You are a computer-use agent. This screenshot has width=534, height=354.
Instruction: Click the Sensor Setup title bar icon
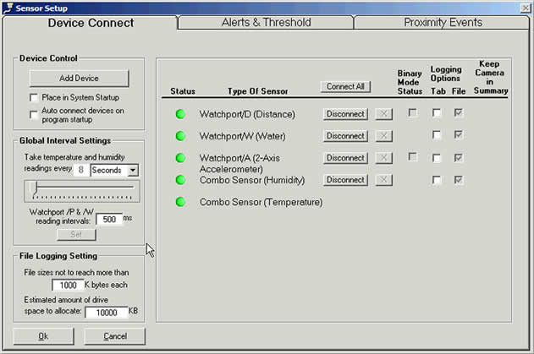click(8, 7)
